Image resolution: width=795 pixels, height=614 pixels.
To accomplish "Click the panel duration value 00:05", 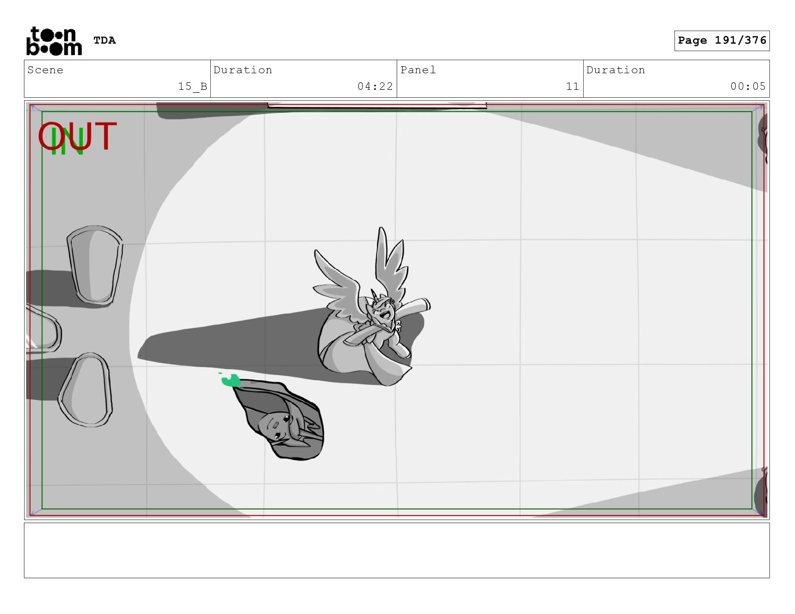I will coord(748,86).
